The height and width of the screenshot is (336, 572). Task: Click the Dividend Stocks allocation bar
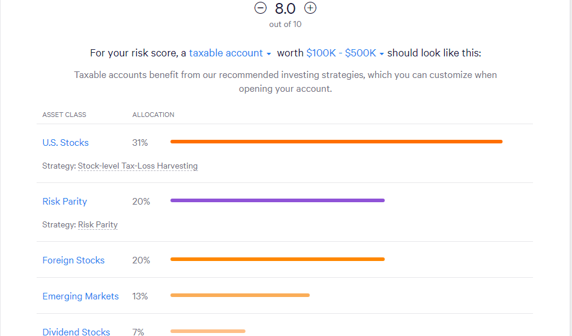point(208,331)
